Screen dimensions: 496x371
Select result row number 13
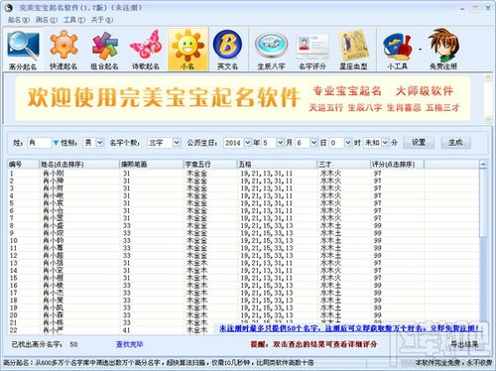[243, 263]
